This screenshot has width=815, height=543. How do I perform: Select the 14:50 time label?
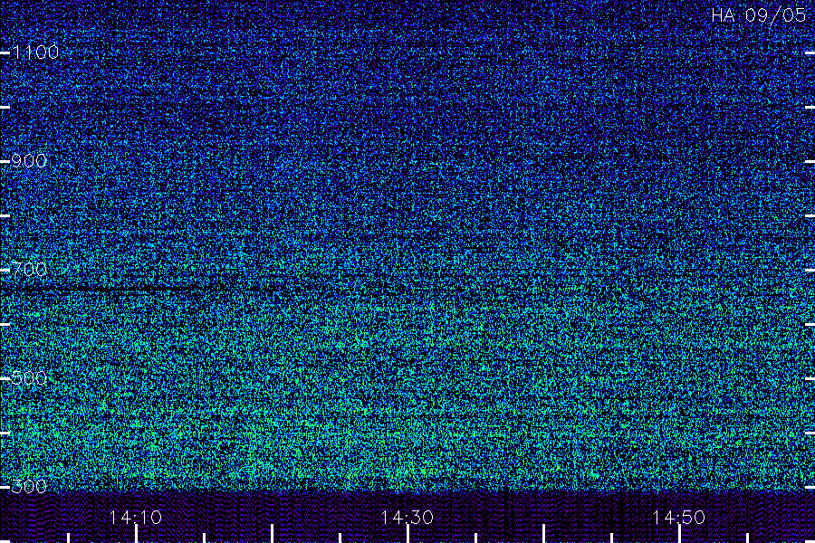679,518
